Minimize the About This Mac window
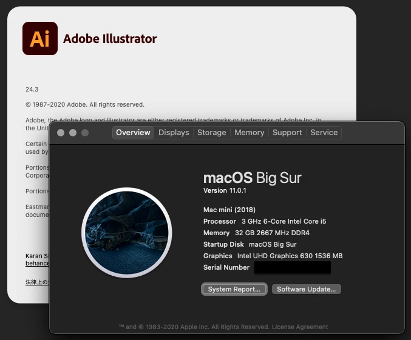This screenshot has height=340, width=411. click(x=73, y=133)
